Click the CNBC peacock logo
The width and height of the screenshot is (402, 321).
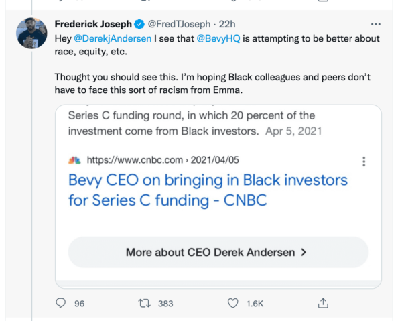(x=74, y=161)
